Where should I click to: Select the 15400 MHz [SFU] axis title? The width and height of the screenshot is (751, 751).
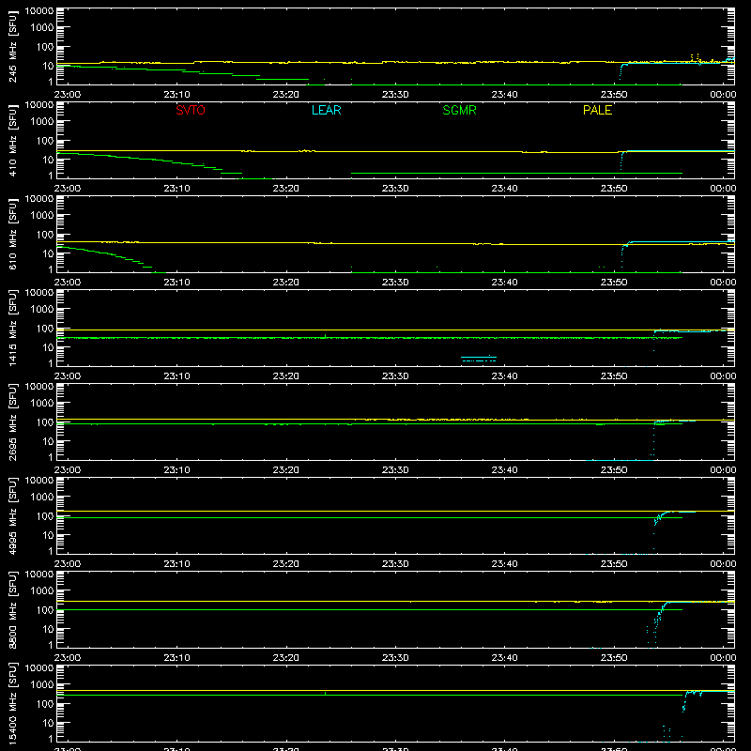(13, 703)
